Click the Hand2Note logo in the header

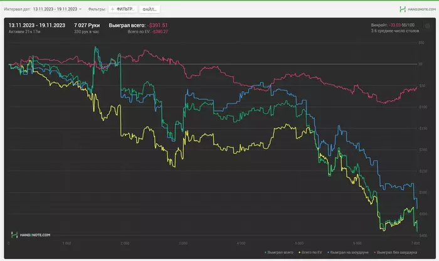click(x=403, y=9)
